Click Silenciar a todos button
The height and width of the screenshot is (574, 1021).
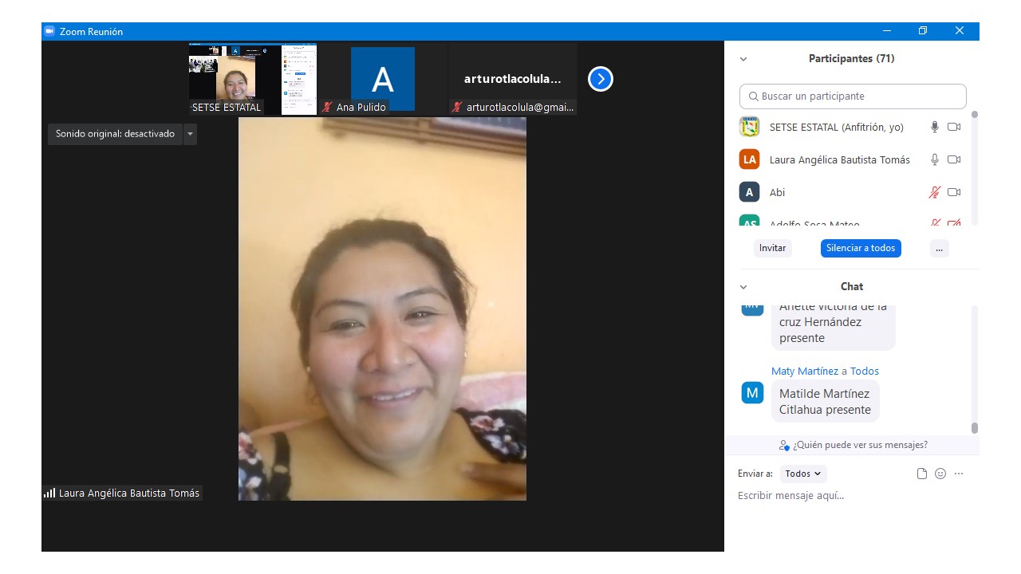coord(861,248)
